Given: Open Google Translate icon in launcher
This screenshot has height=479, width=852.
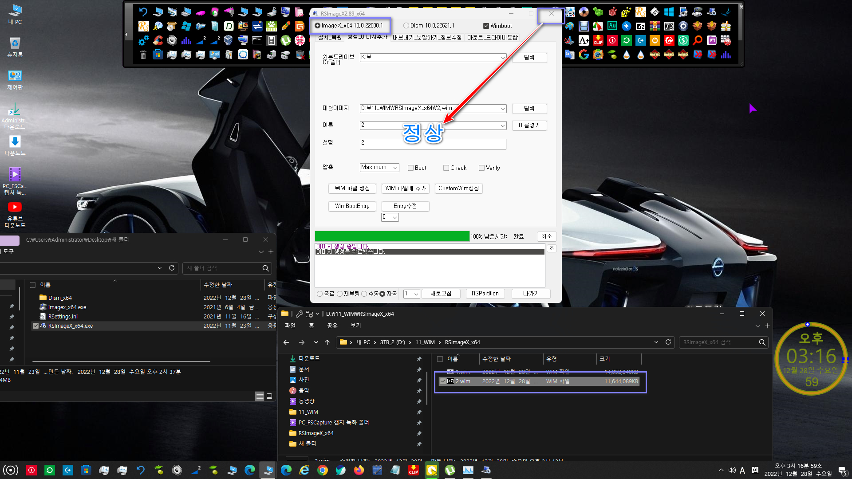Looking at the screenshot, I should coord(569,55).
